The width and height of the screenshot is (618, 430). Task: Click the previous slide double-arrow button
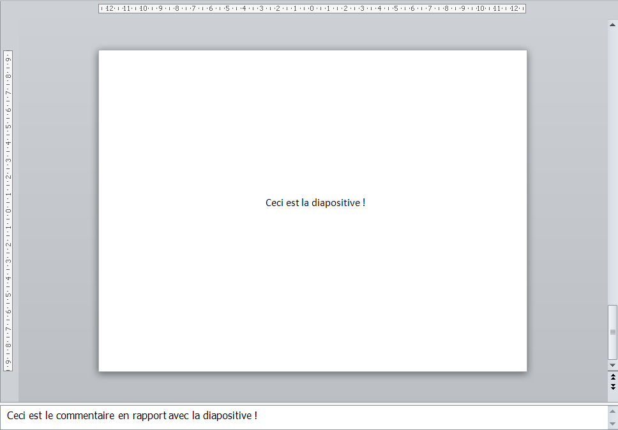[613, 377]
